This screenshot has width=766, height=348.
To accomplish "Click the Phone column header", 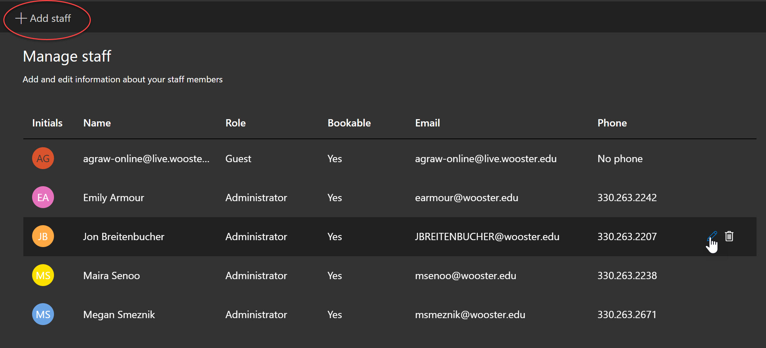I will (x=612, y=123).
